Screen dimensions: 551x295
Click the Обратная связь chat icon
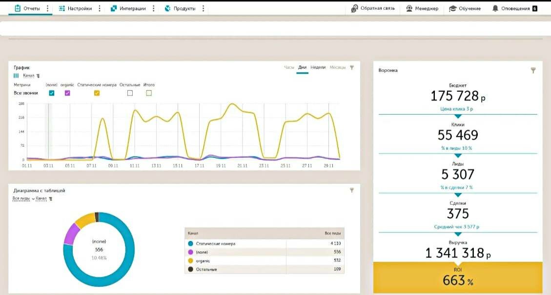click(x=355, y=8)
